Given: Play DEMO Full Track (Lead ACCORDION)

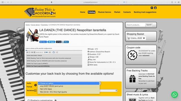Looking at the screenshot, I should tap(54, 66).
